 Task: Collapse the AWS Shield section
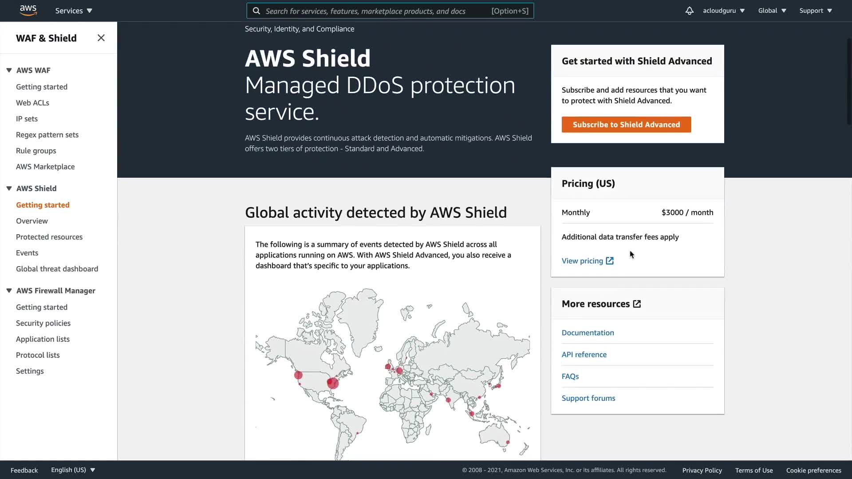point(9,188)
